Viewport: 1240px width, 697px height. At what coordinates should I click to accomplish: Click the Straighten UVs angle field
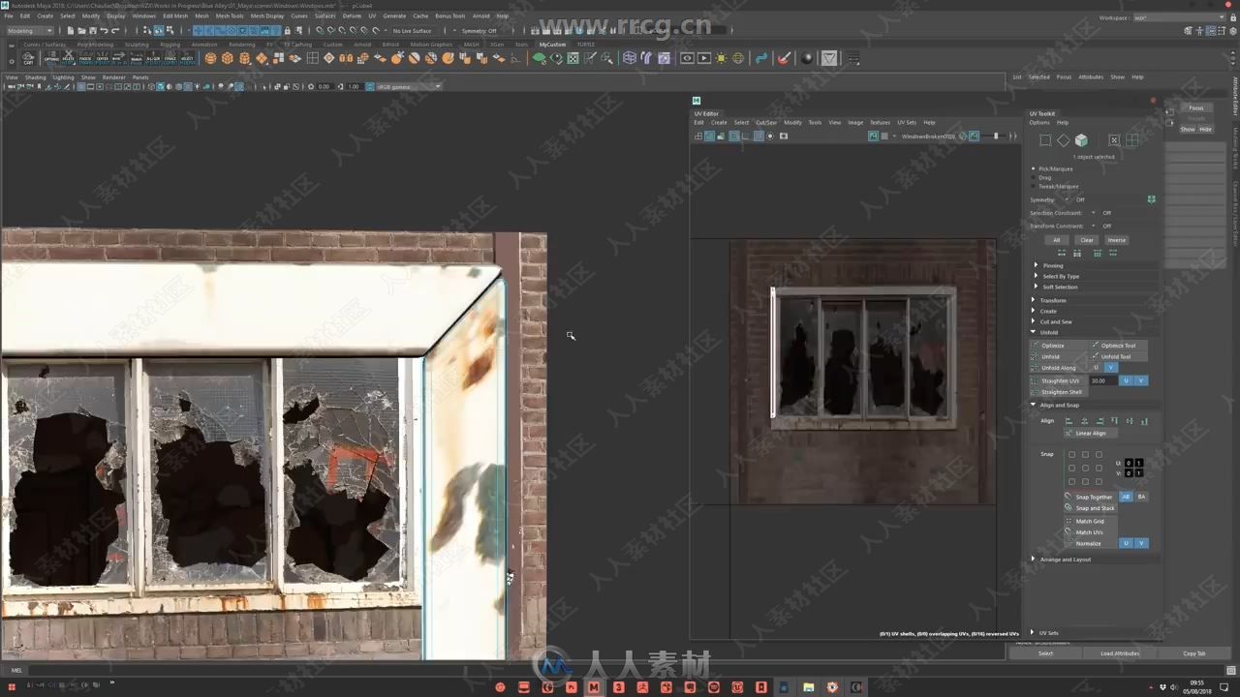(1102, 380)
